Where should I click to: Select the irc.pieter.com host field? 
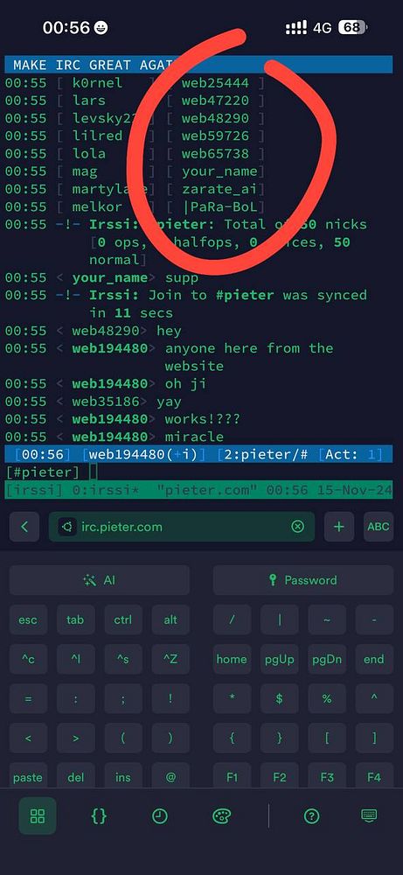point(182,526)
